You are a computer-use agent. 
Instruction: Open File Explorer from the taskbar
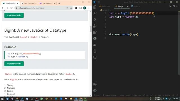point(71,99)
